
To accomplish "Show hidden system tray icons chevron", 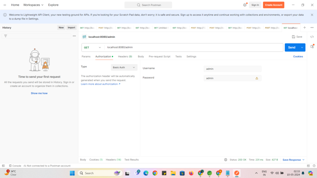I will pos(256,173).
